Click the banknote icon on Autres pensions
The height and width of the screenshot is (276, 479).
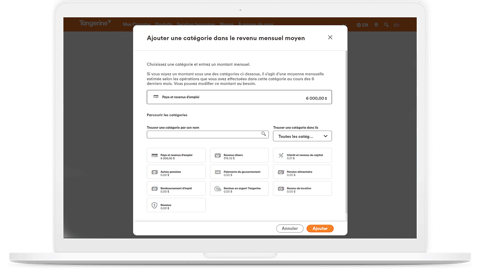(x=155, y=172)
